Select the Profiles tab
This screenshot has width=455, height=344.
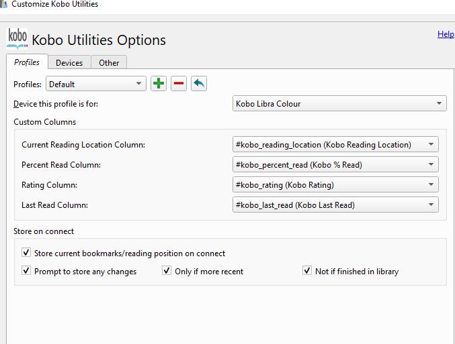coord(27,62)
